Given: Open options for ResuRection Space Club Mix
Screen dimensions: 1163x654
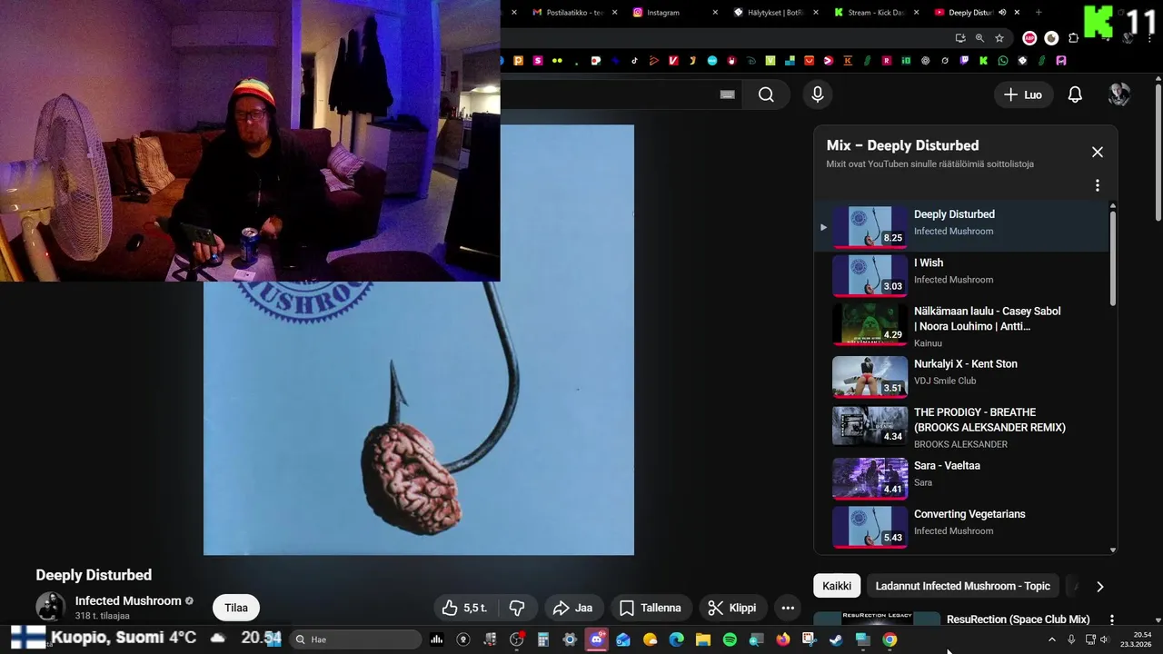Looking at the screenshot, I should tap(1111, 619).
